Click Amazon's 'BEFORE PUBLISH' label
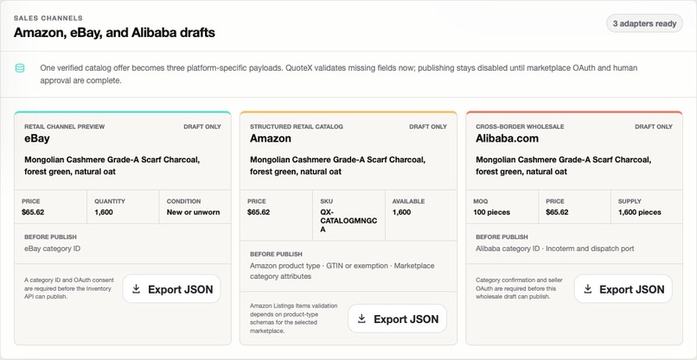This screenshot has width=697, height=360. pos(276,255)
